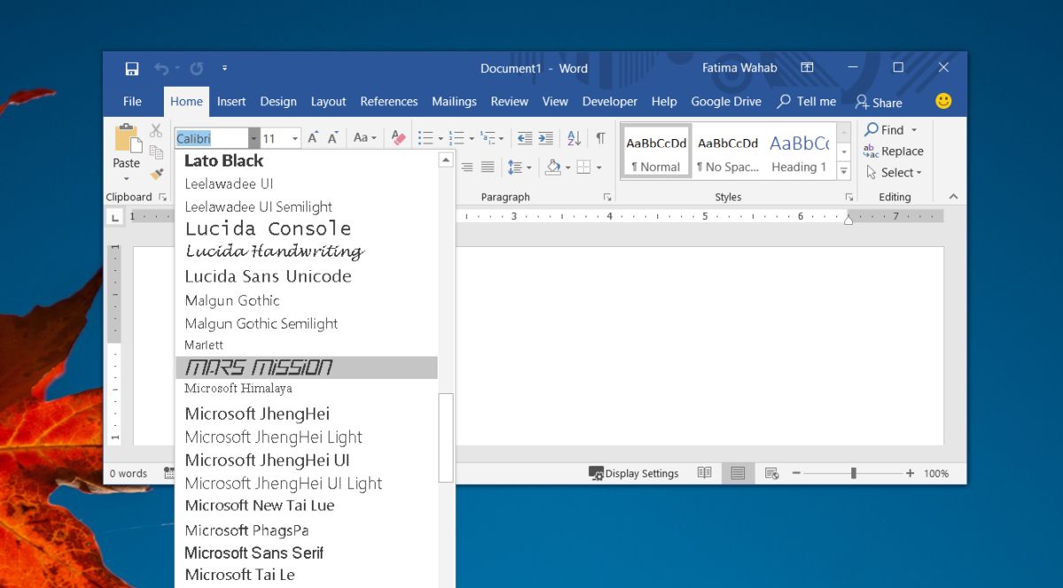The height and width of the screenshot is (588, 1063).
Task: Click the Save icon in title bar
Action: 132,68
